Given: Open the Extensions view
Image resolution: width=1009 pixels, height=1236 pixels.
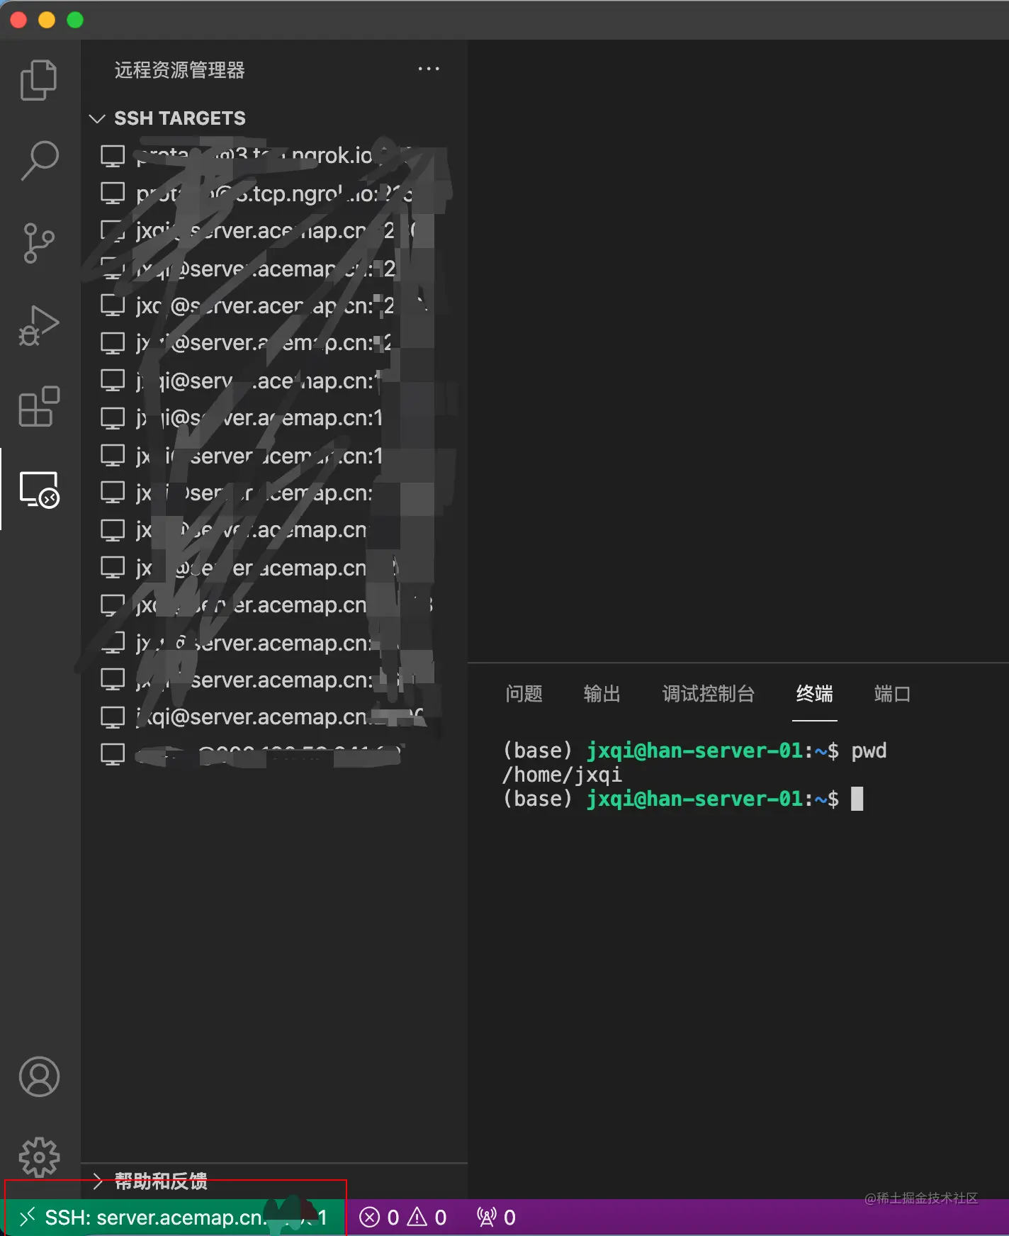Looking at the screenshot, I should tap(39, 407).
